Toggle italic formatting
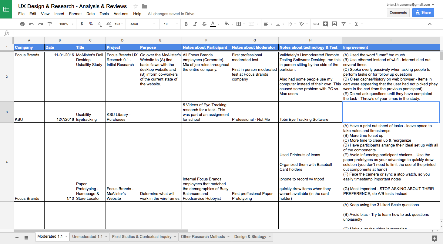This screenshot has width=443, height=244. tap(195, 24)
